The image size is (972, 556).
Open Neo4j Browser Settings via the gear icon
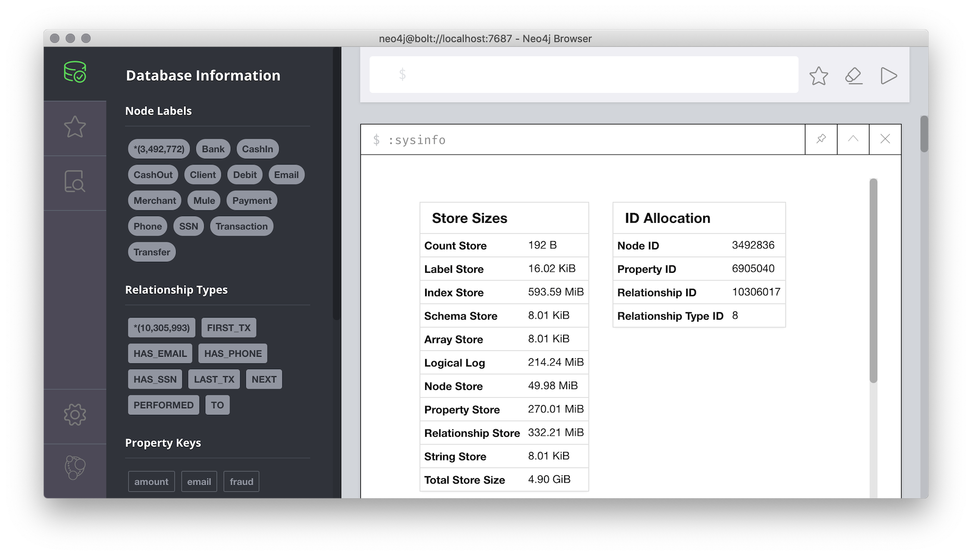point(75,415)
